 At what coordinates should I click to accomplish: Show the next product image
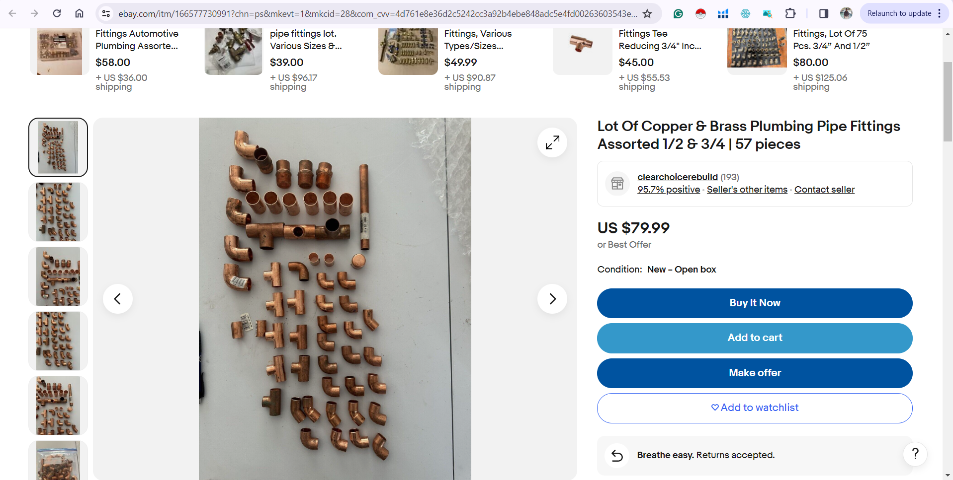tap(552, 298)
